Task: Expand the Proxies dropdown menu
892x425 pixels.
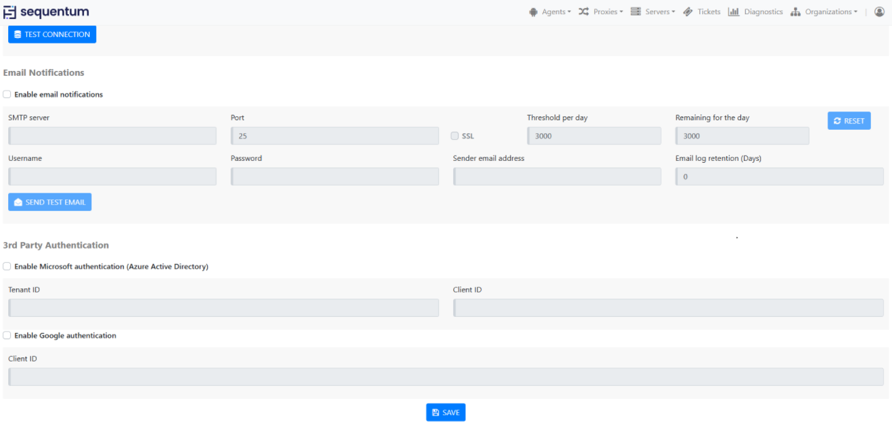Action: point(608,12)
